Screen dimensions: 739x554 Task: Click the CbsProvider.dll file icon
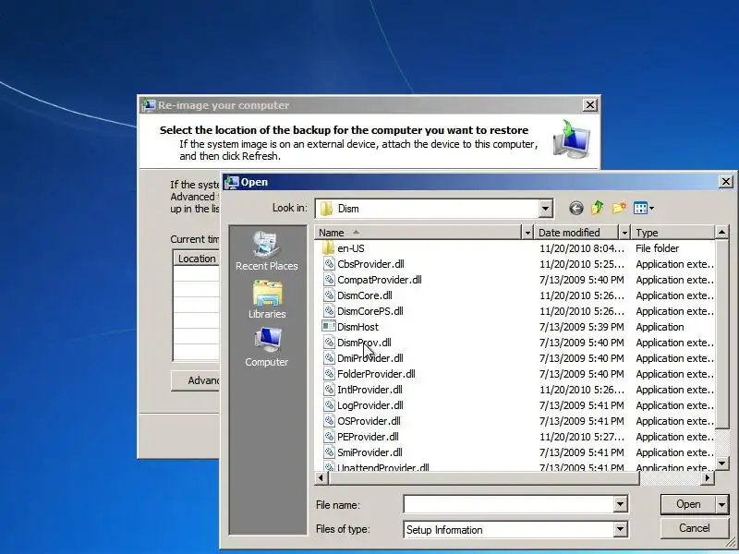pos(329,264)
